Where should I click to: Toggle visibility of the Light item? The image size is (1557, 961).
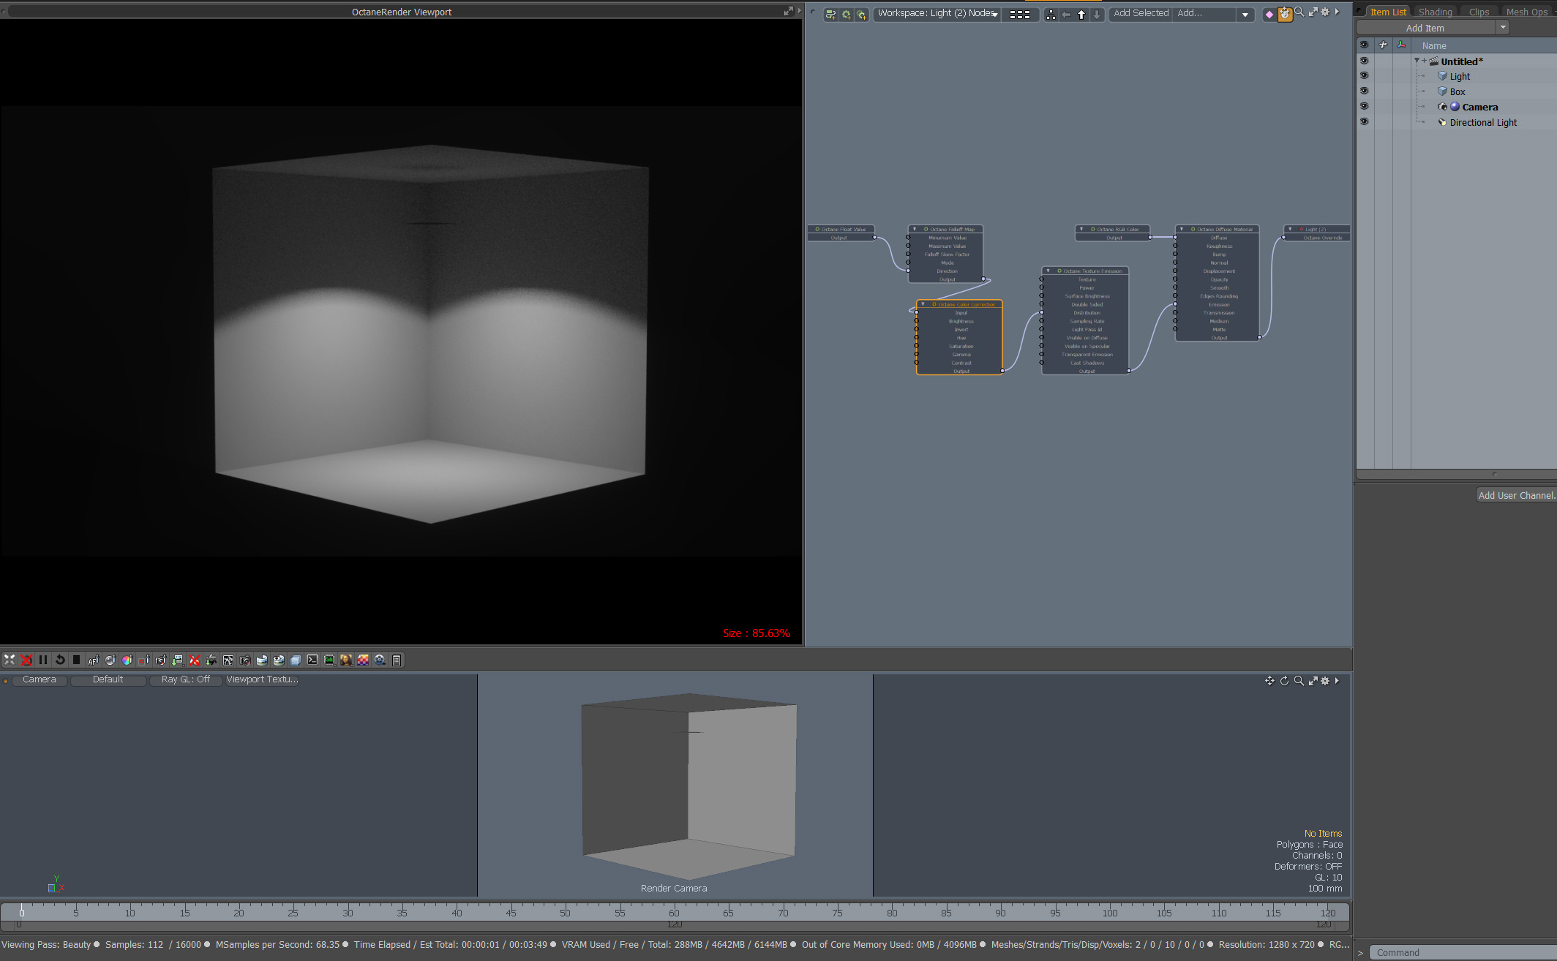pos(1364,76)
